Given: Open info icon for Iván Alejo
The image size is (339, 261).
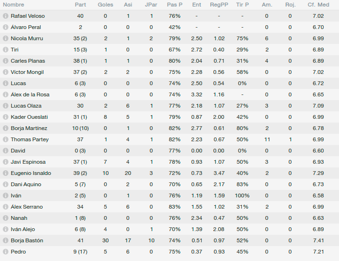Looking at the screenshot, I should 6,229.
